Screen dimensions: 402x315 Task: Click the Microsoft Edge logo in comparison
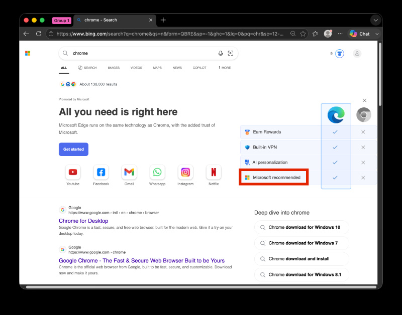point(336,115)
